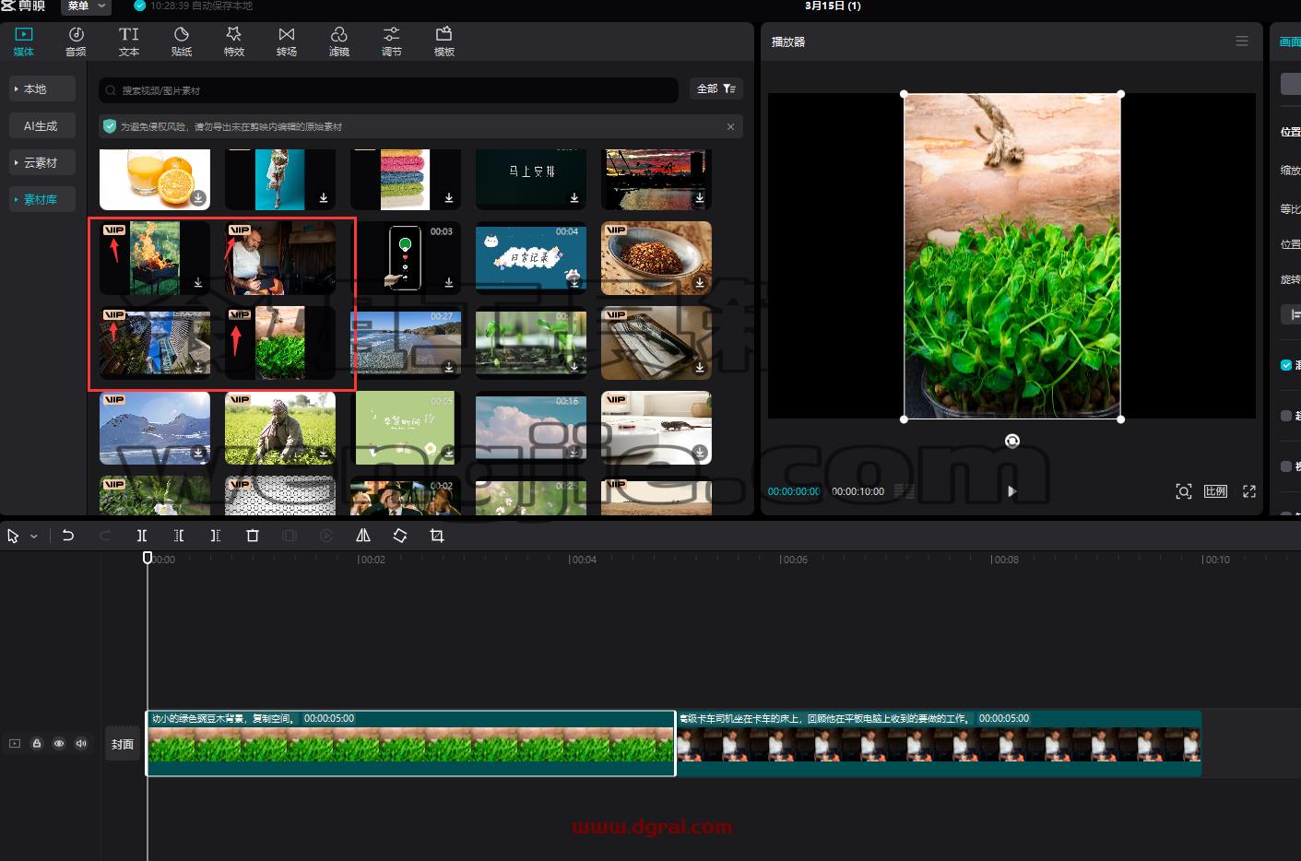Click the 00:00:10:00 total duration text
Image resolution: width=1301 pixels, height=861 pixels.
pos(858,491)
